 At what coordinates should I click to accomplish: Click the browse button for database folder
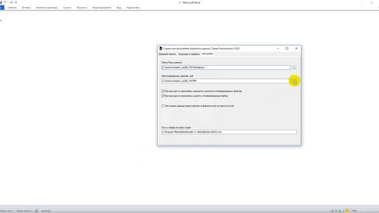pos(294,67)
